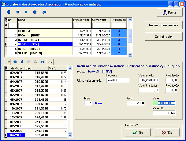Screen dimensions: 186x141
Task: Click index grid scrollbar thumb
Action: (130, 36)
